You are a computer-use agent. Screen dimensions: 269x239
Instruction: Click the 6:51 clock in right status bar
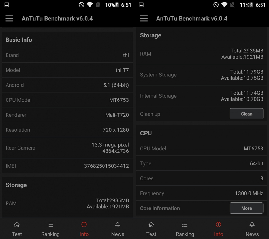click(x=261, y=5)
